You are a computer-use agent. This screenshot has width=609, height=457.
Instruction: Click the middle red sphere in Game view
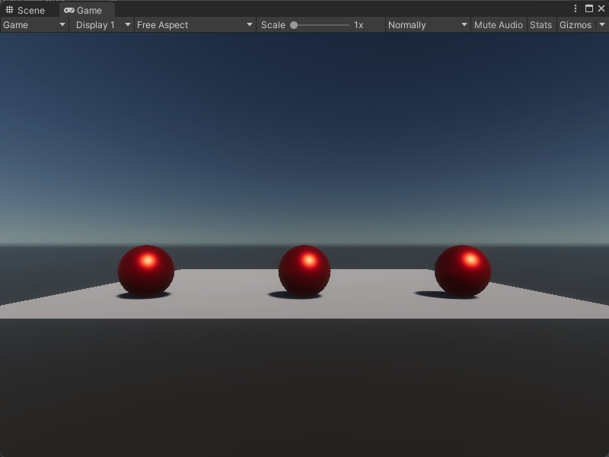point(304,270)
